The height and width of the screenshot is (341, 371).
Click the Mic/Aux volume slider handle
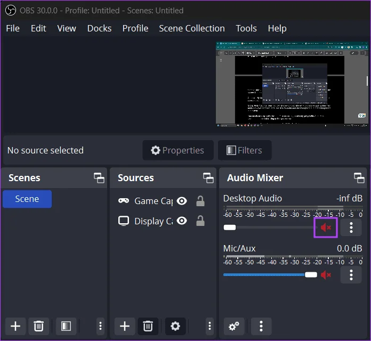(311, 275)
